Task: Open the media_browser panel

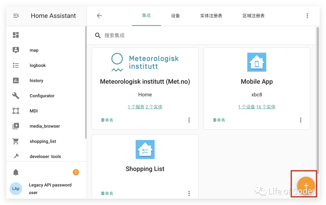Action: [x=45, y=126]
